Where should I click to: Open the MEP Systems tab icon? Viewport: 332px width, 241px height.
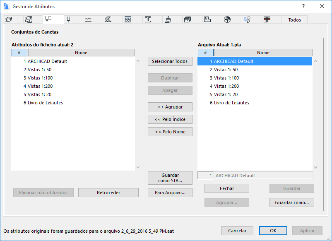[x=247, y=19]
